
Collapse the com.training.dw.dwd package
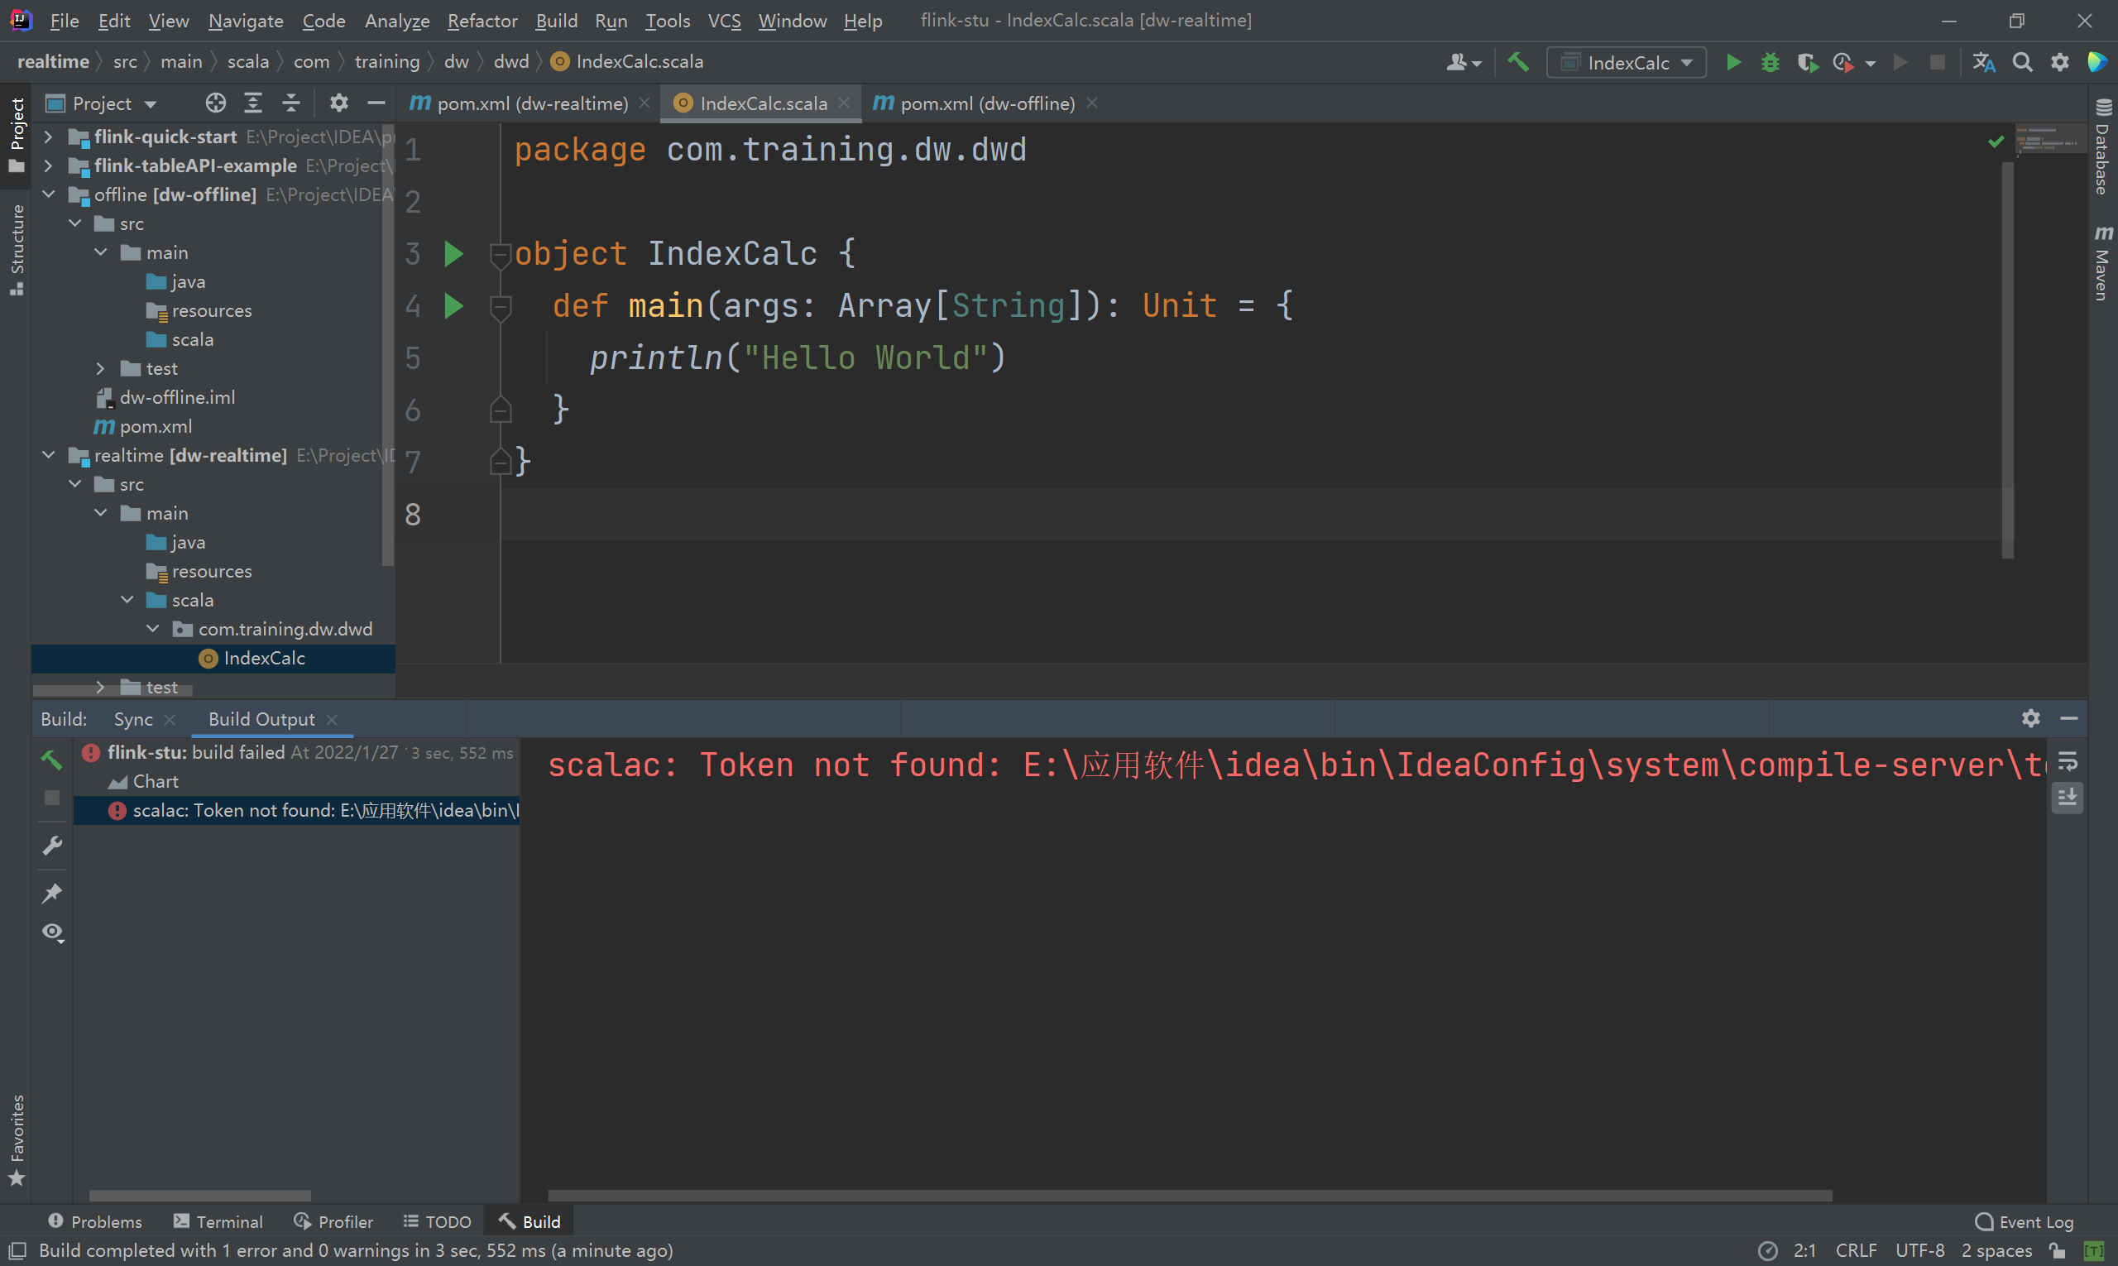click(153, 629)
